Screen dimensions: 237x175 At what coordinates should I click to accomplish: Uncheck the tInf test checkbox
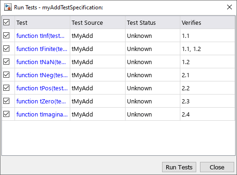[x=7, y=36]
